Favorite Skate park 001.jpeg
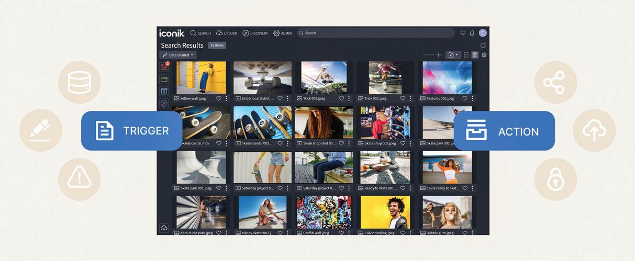Image resolution: width=635 pixels, height=261 pixels. [x=219, y=188]
